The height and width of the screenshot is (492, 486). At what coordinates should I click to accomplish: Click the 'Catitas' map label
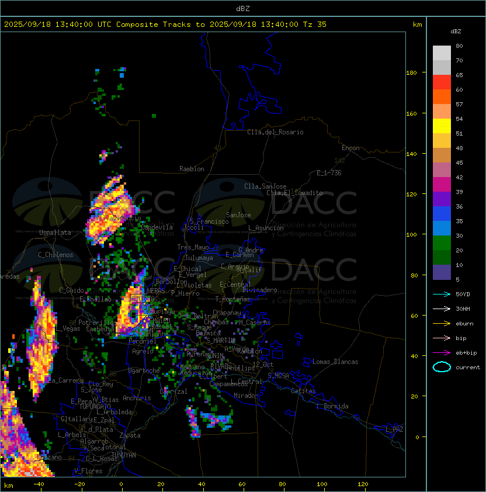(303, 391)
